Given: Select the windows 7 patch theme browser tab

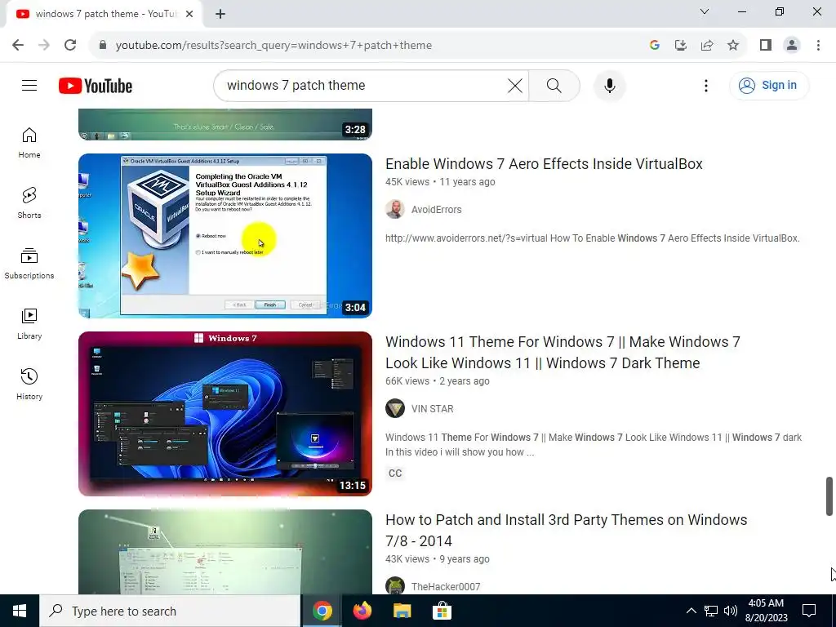Looking at the screenshot, I should pyautogui.click(x=104, y=14).
